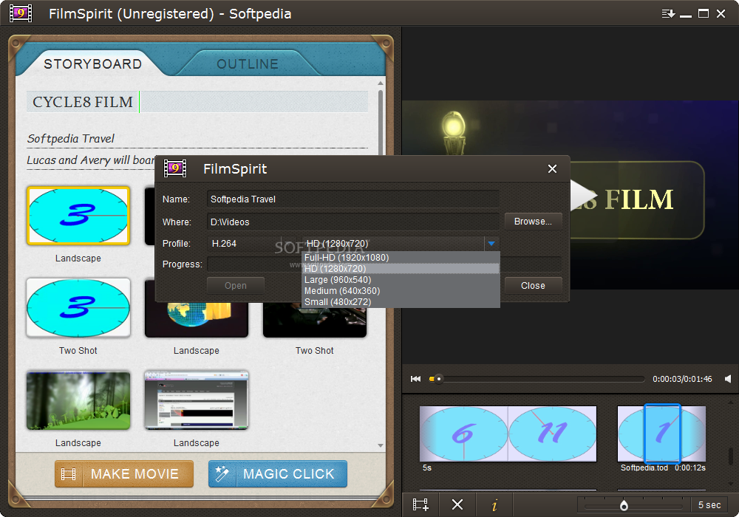
Task: Collapse the resolution dropdown arrow
Action: click(491, 244)
